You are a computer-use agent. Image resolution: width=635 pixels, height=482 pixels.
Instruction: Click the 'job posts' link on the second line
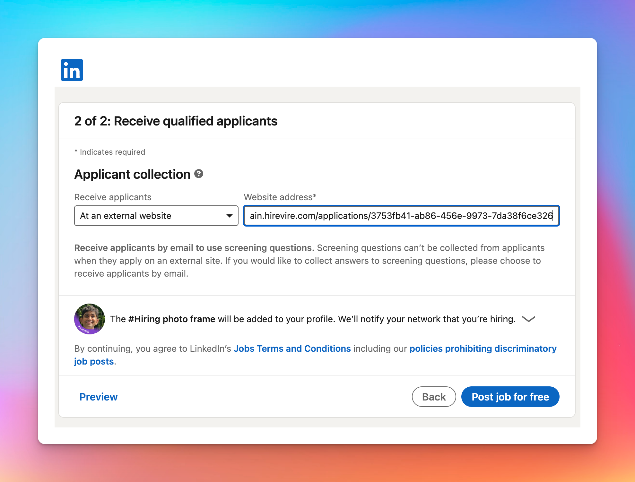pos(94,362)
